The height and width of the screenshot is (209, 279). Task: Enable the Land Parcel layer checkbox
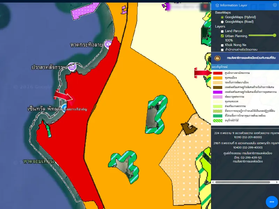222,31
